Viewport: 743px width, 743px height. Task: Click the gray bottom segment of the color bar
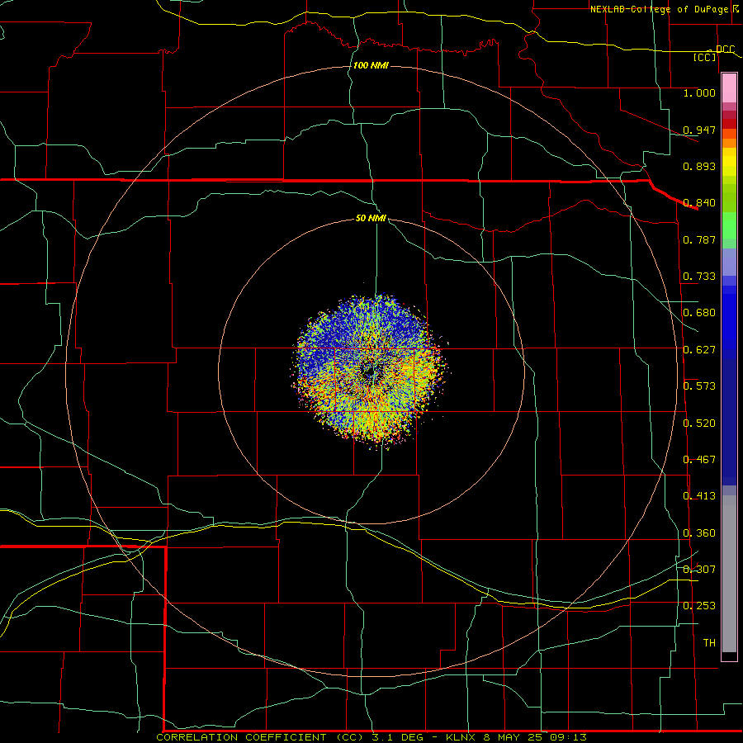[x=729, y=578]
